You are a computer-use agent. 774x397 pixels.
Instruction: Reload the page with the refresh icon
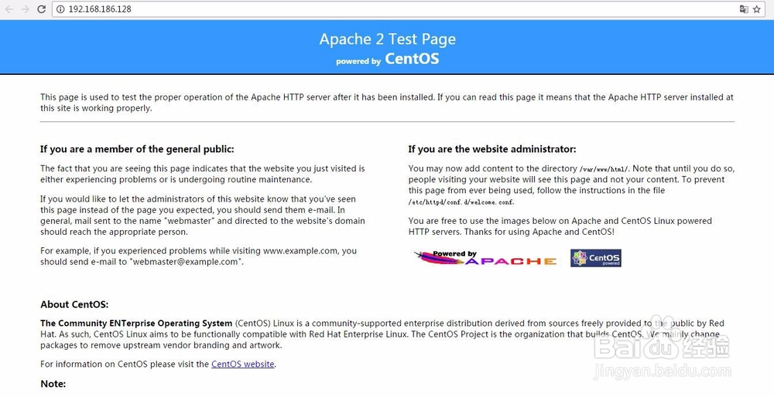tap(42, 8)
